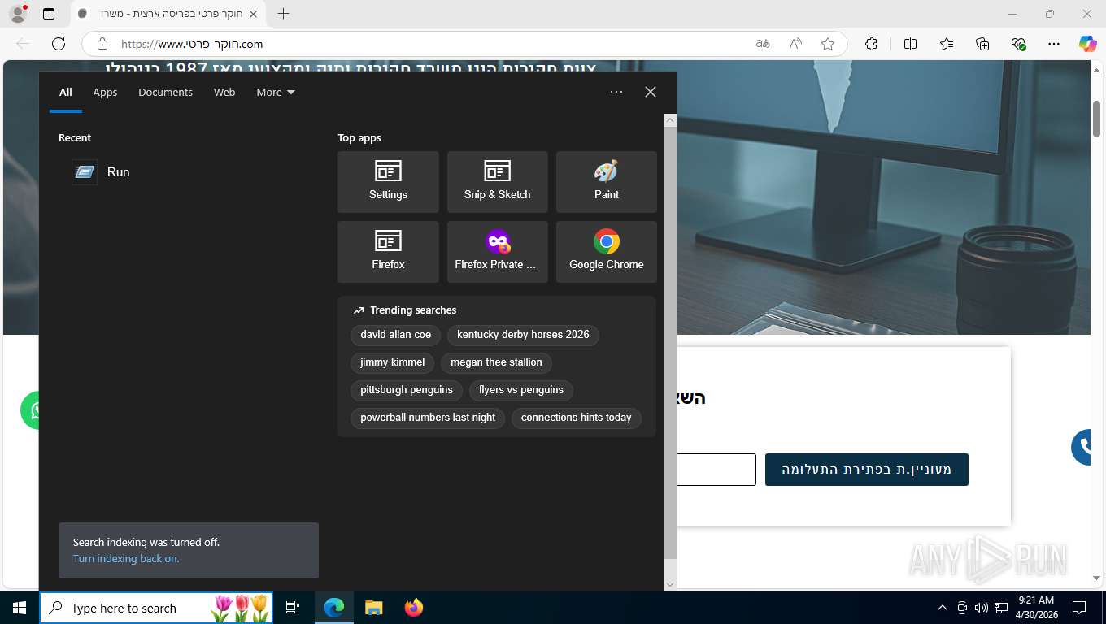Viewport: 1106px width, 624px height.
Task: Open File Explorer from taskbar
Action: 373,608
